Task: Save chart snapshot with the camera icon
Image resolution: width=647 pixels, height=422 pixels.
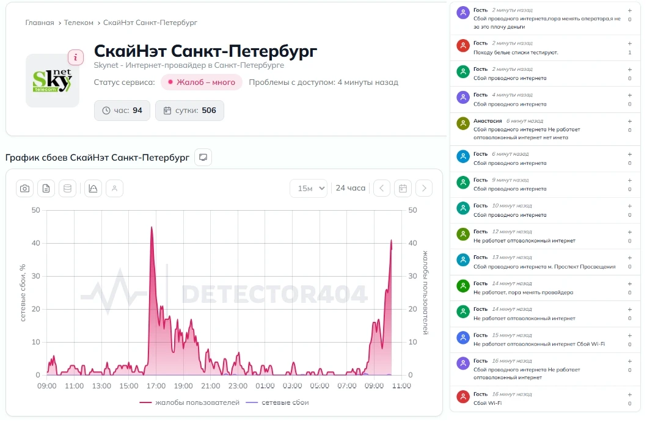Action: point(25,189)
